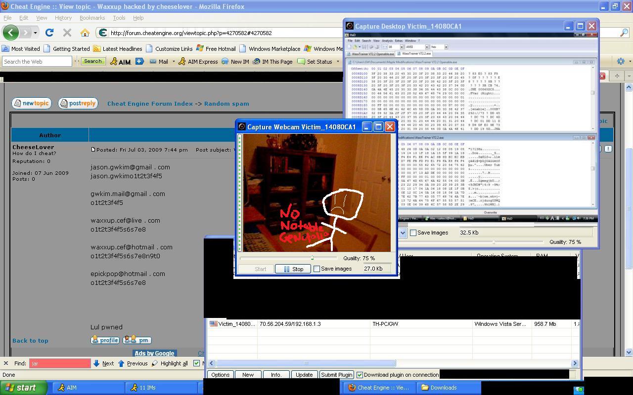Viewport: 633px width, 395px height.
Task: Find Previous match with the up arrow
Action: click(x=121, y=363)
